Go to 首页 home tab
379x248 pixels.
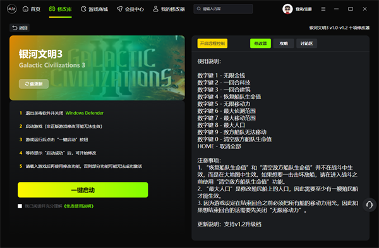[32, 9]
